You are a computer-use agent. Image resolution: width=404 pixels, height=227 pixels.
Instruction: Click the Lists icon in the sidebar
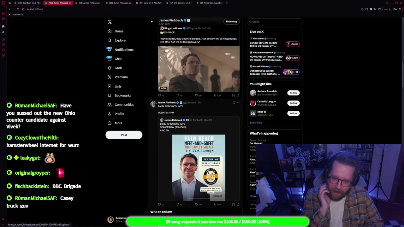coord(110,86)
